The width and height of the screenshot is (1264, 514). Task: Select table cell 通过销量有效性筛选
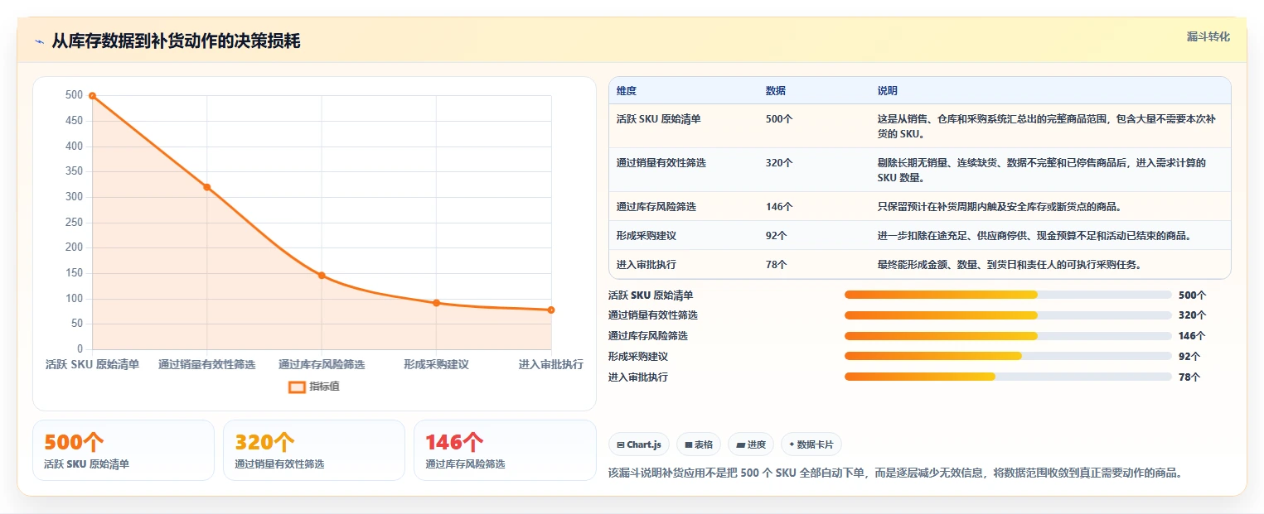(x=661, y=163)
